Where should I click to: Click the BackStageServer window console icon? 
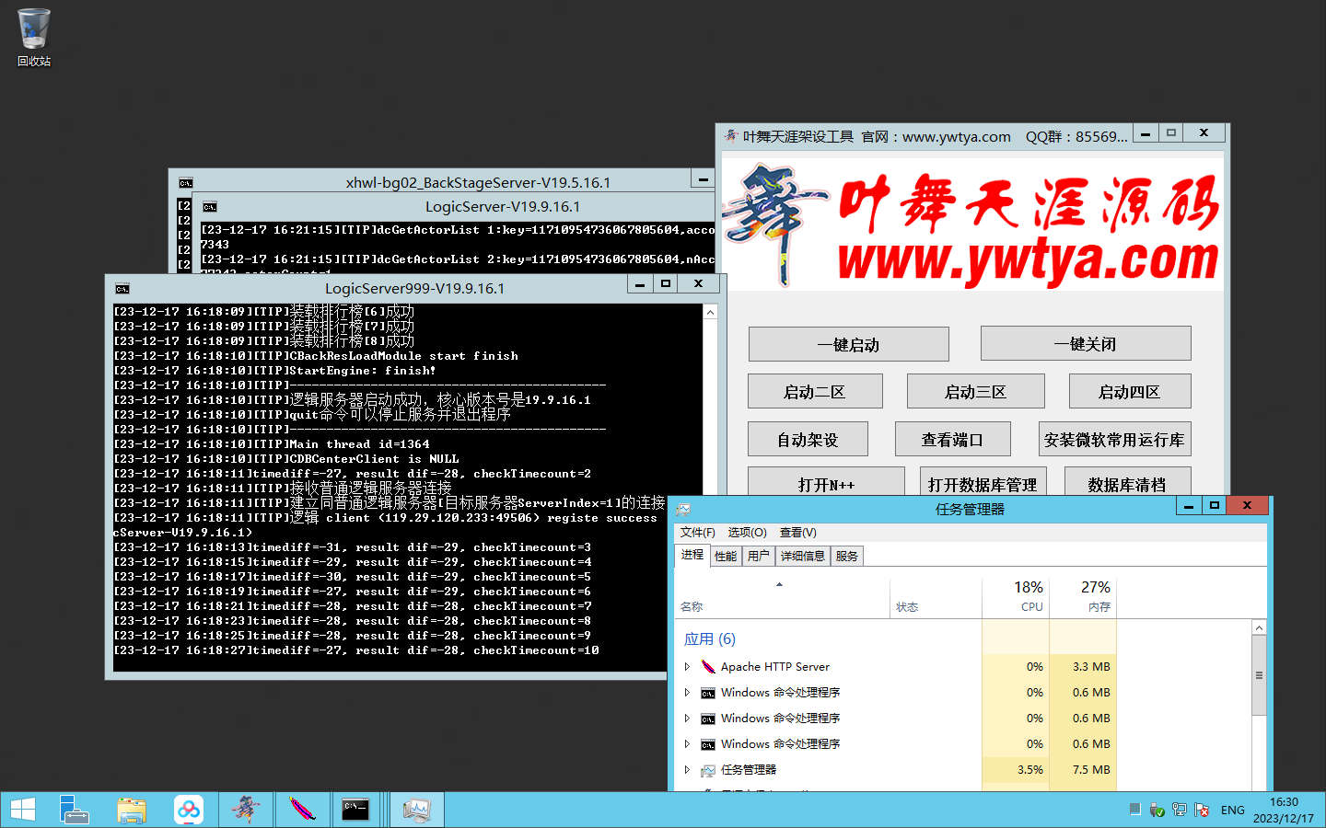185,183
